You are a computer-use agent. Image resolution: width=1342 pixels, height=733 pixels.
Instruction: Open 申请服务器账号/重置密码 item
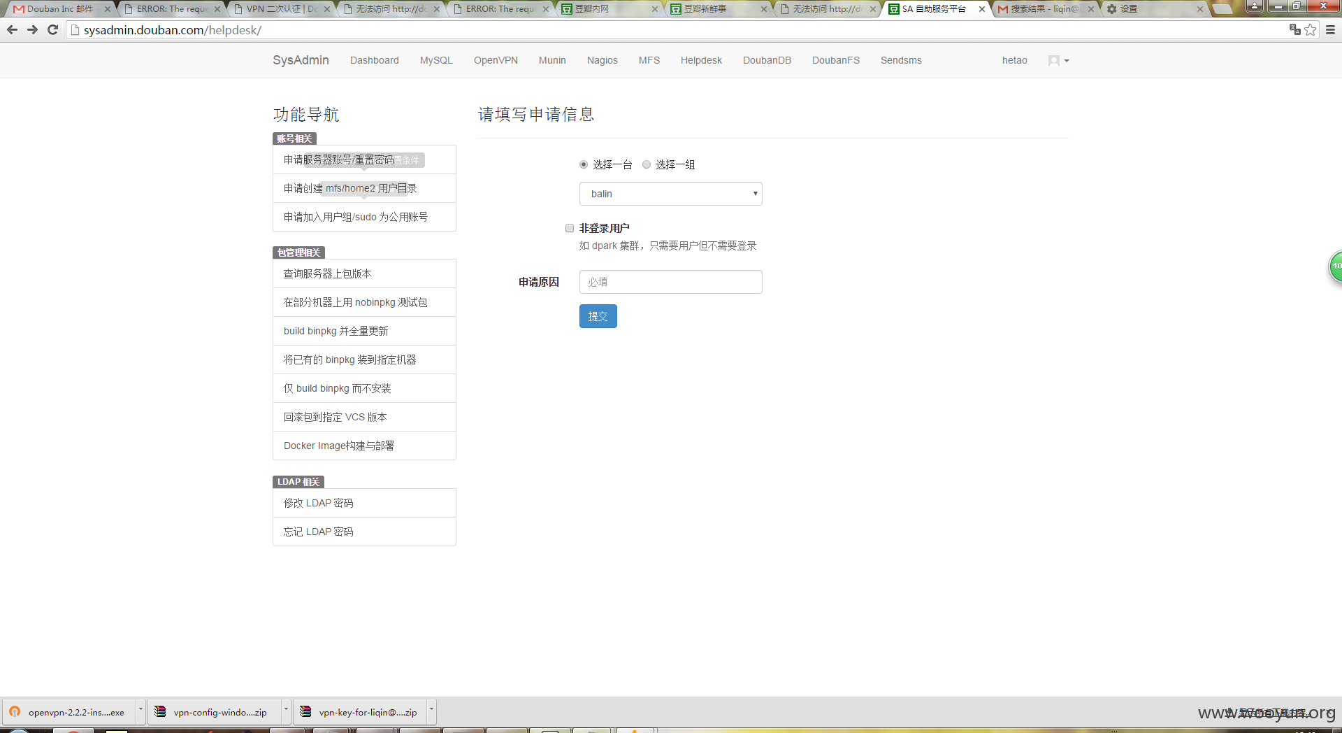pos(364,159)
